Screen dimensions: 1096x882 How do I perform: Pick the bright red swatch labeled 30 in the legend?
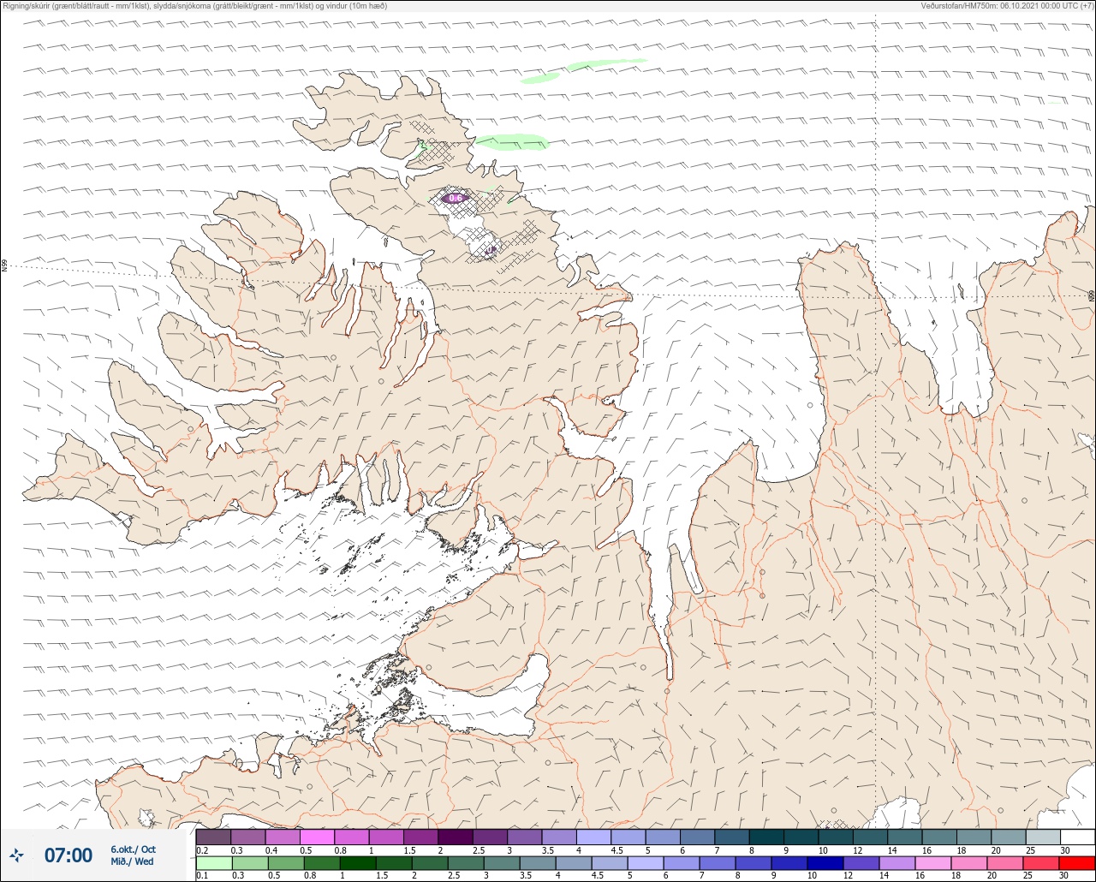[x=1076, y=863]
